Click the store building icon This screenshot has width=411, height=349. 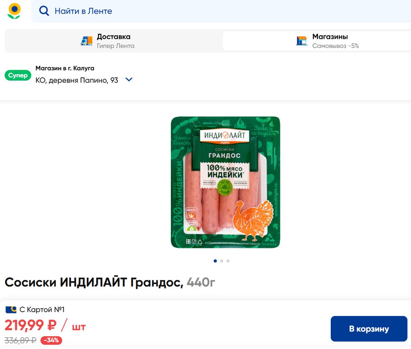(302, 41)
